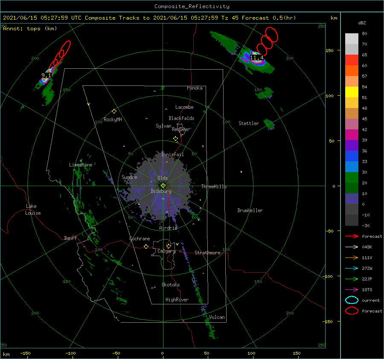Click the Airdrie town label

pyautogui.click(x=168, y=228)
